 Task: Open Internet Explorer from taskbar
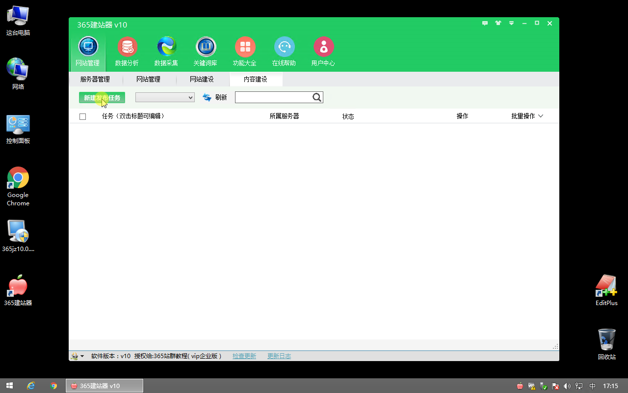31,386
